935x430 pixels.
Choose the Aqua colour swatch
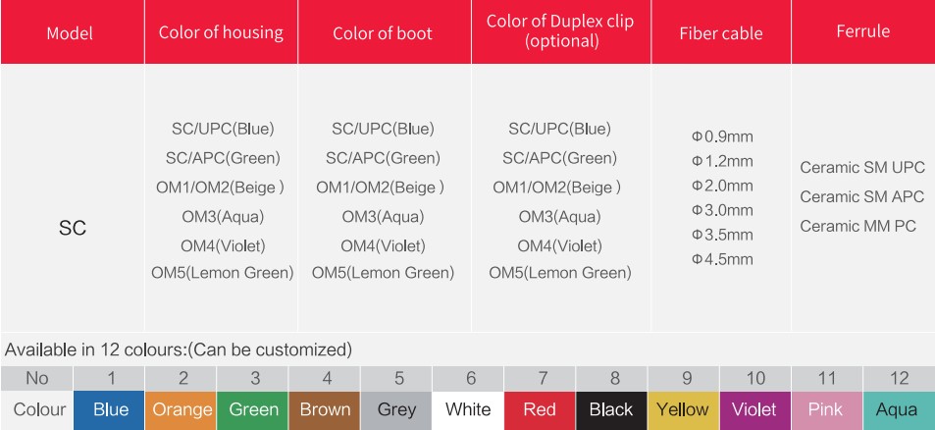click(x=899, y=410)
